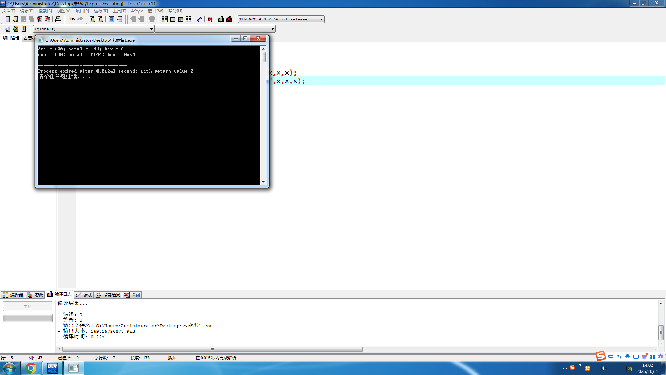Click the Profile analysis bar-chart icon
The width and height of the screenshot is (666, 375).
pos(221,19)
